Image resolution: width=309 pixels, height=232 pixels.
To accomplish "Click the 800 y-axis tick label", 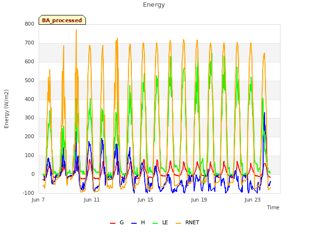I will tap(29, 24).
